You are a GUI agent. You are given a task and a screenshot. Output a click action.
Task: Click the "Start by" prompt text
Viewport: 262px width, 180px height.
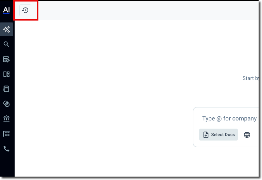251,78
